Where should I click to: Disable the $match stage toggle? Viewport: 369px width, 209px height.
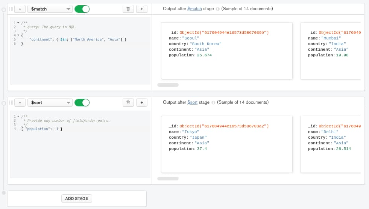[x=82, y=9]
